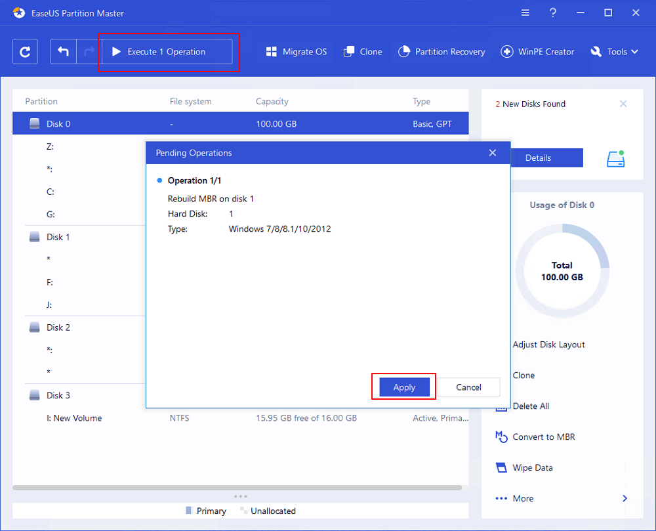The height and width of the screenshot is (531, 656).
Task: Open the Migrate OS tool
Action: 297,51
